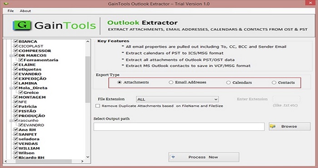Click the Browse button
The image size is (318, 168).
click(x=290, y=126)
